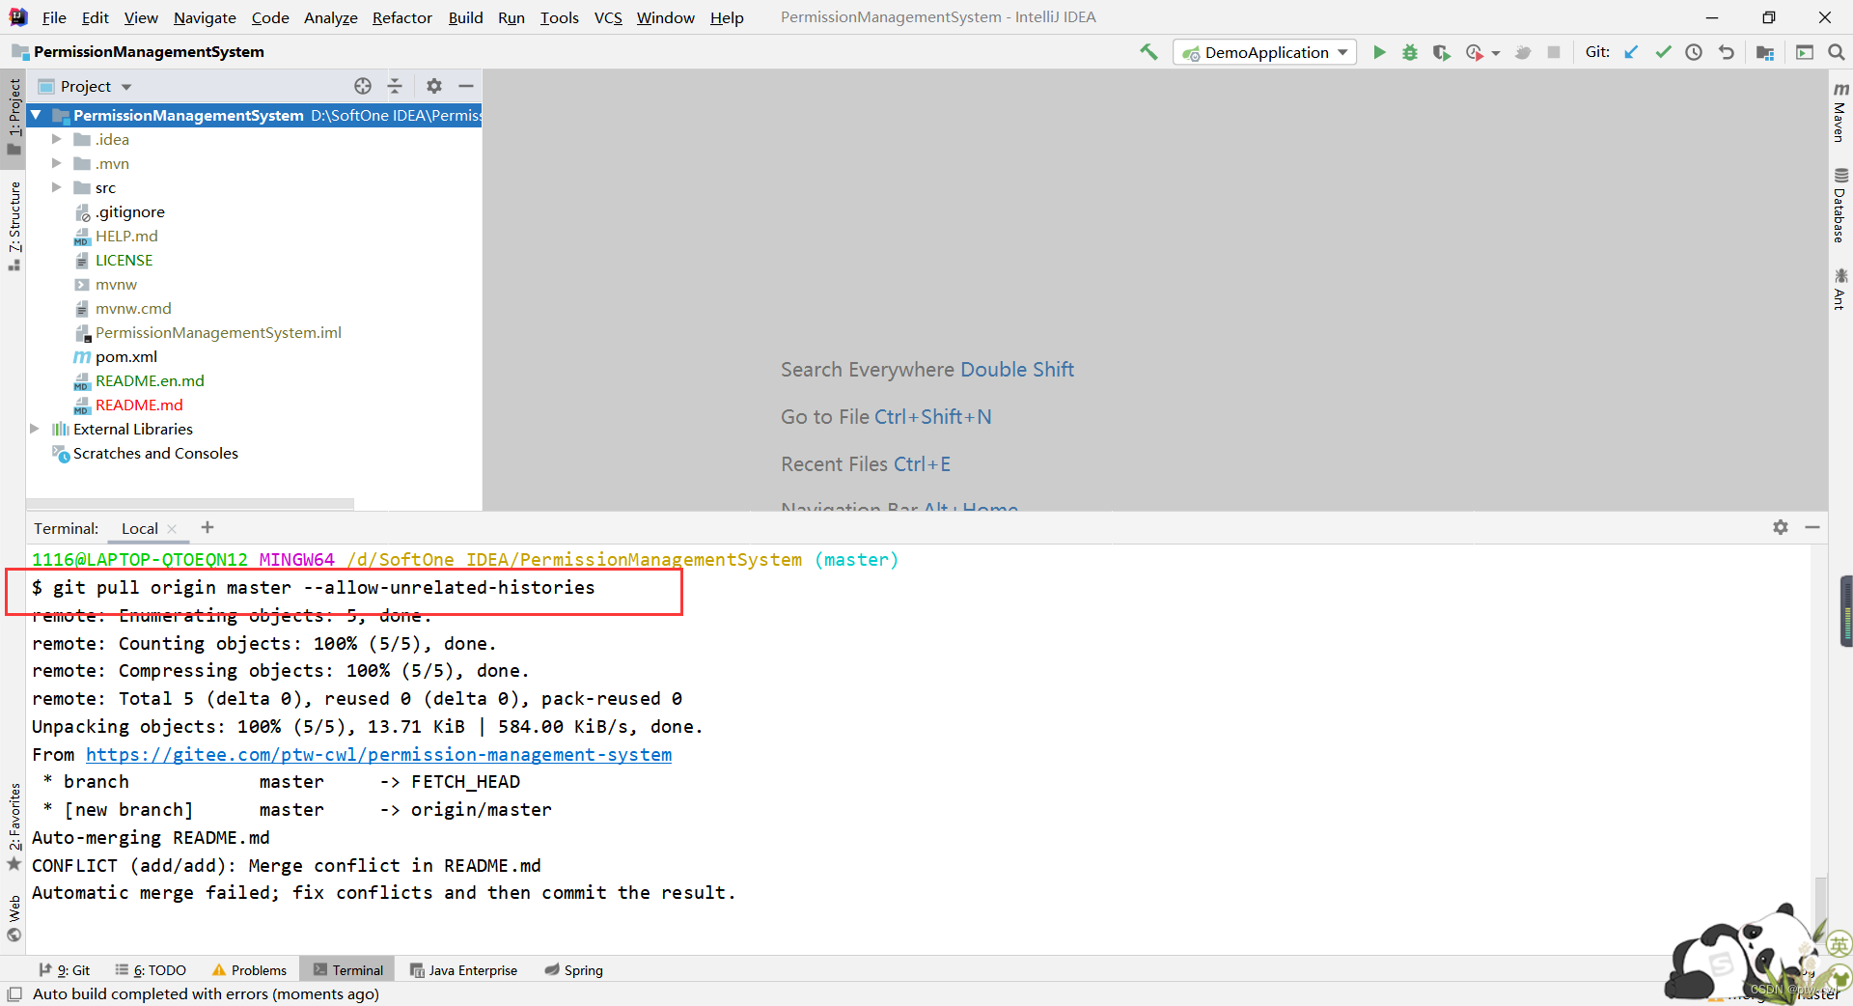Image resolution: width=1853 pixels, height=1006 pixels.
Task: Select README.md in the project tree
Action: [x=139, y=405]
